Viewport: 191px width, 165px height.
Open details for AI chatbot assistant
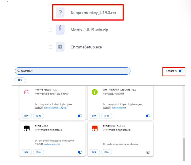pos(94,116)
